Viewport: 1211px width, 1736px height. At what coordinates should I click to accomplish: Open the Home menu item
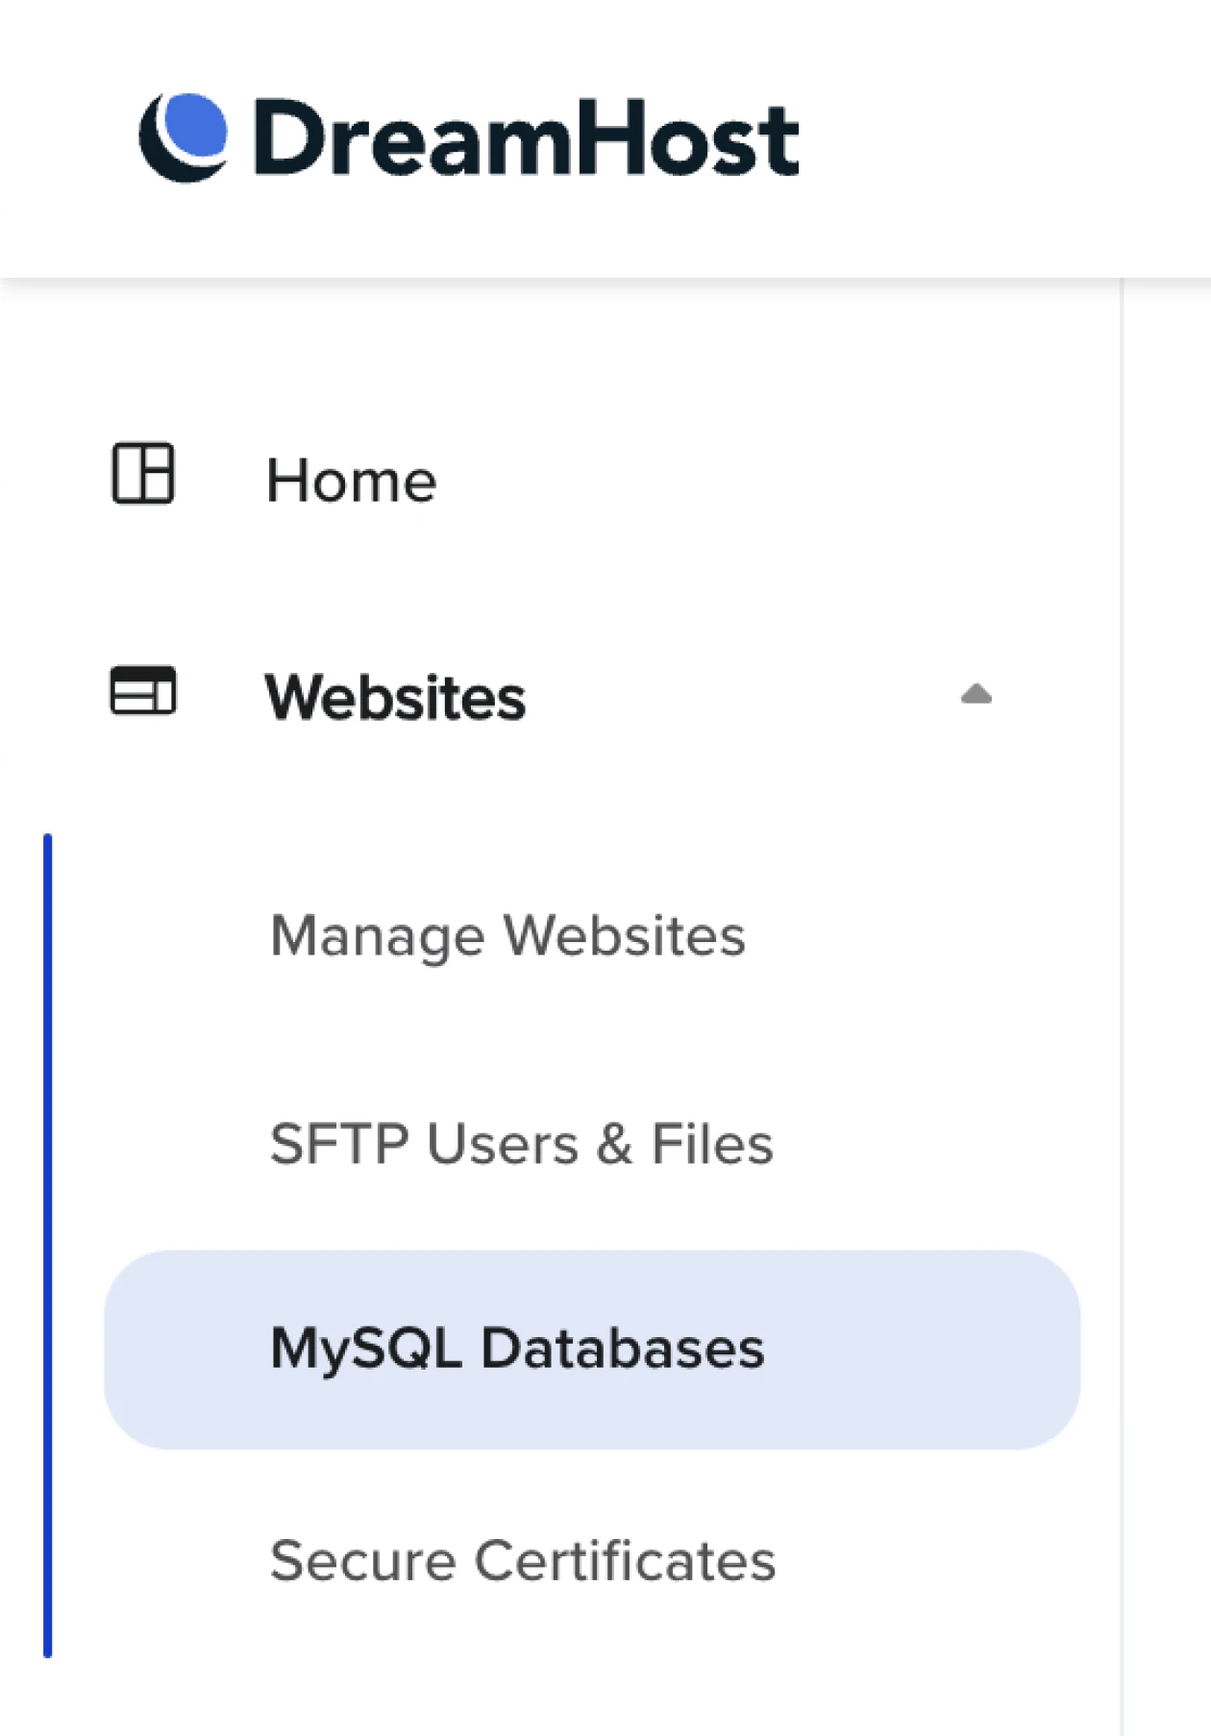point(351,480)
